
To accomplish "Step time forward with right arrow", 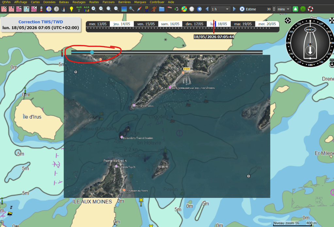I will pyautogui.click(x=234, y=9).
